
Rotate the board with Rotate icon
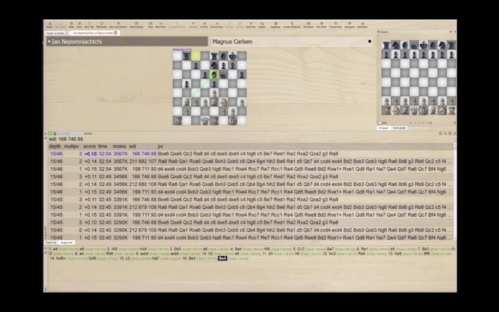click(262, 25)
